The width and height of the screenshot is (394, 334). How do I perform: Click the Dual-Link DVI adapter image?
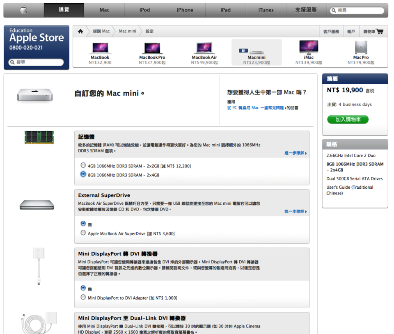pyautogui.click(x=39, y=323)
